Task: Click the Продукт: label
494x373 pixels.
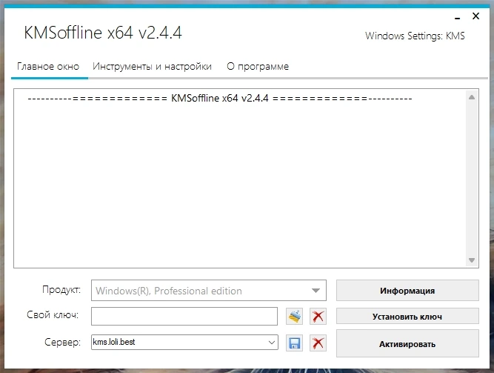Action: tap(61, 289)
